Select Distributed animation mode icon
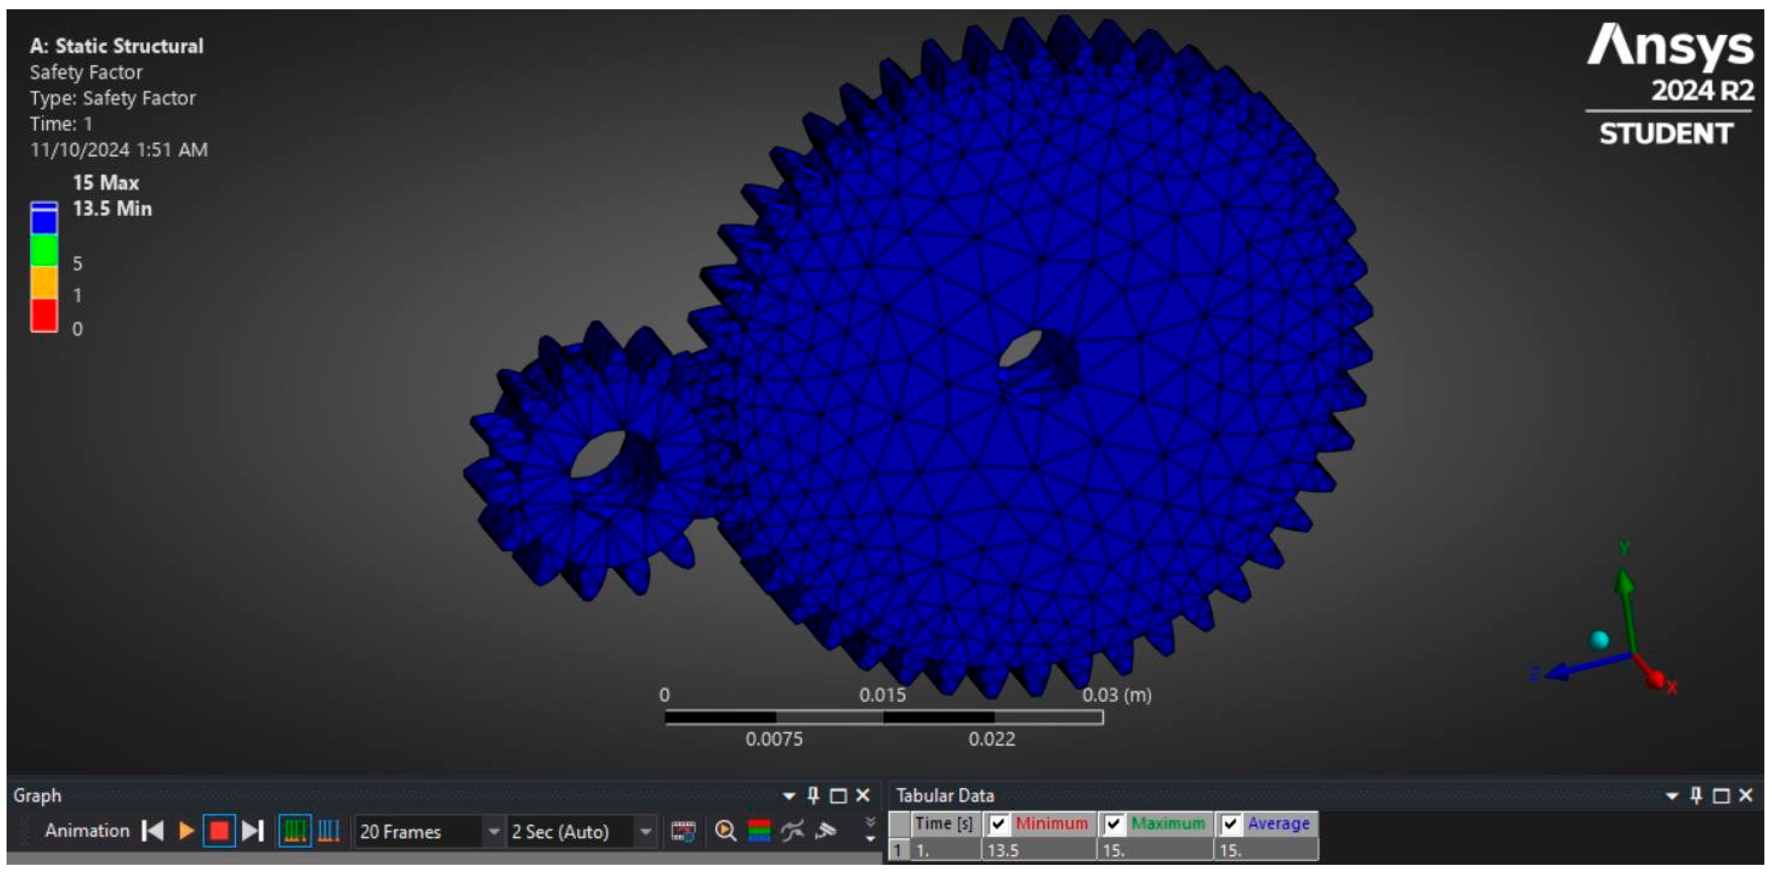Screen dimensions: 1772x873 (295, 831)
